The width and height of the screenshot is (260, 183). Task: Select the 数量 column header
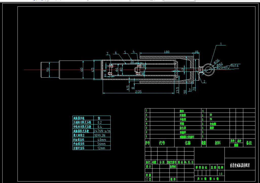click(204, 143)
